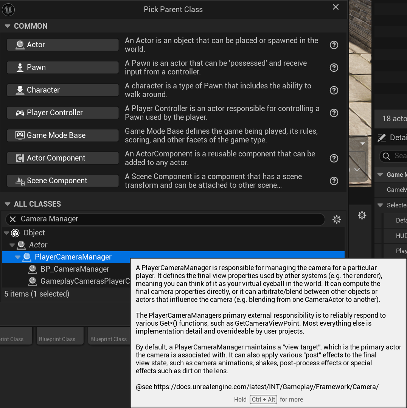The height and width of the screenshot is (408, 407).
Task: Open the Details panel tab
Action: coord(392,138)
